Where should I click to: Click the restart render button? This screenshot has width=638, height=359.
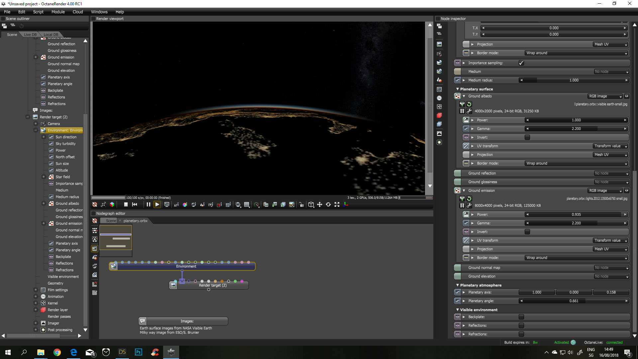coord(135,205)
